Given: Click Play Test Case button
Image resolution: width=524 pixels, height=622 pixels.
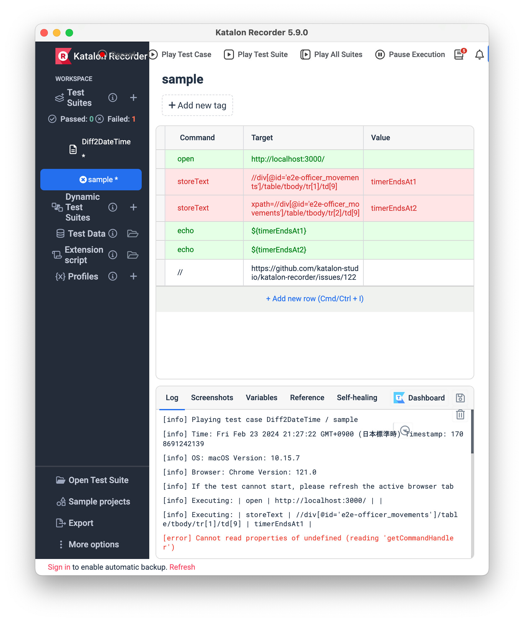Looking at the screenshot, I should coord(180,55).
